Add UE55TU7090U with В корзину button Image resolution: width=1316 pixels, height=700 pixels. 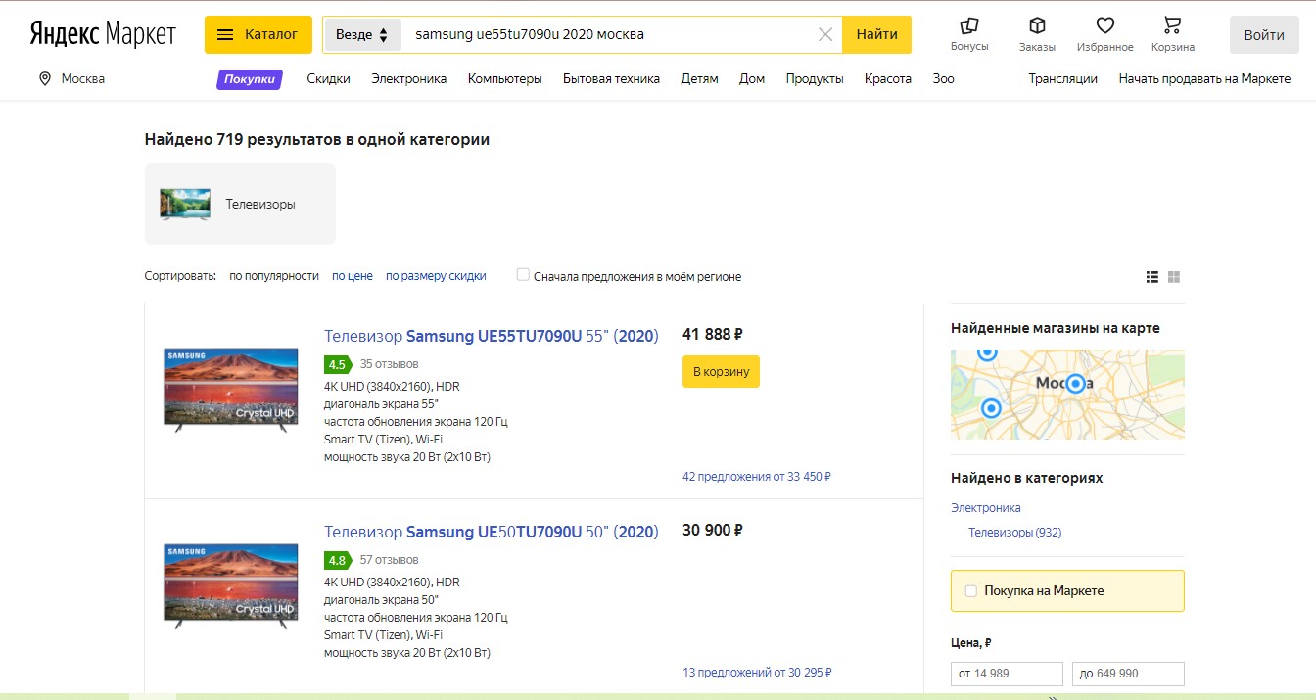721,371
